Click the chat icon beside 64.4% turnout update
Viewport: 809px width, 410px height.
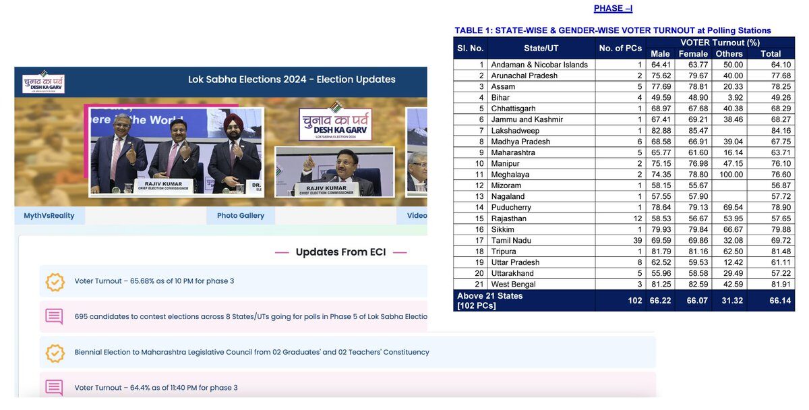point(55,387)
